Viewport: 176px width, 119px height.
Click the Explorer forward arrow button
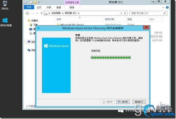coord(33,13)
